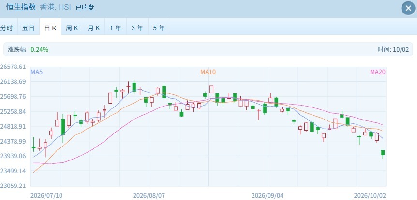417x200 pixels.
Task: Click the MA5 legend label
Action: pyautogui.click(x=37, y=72)
